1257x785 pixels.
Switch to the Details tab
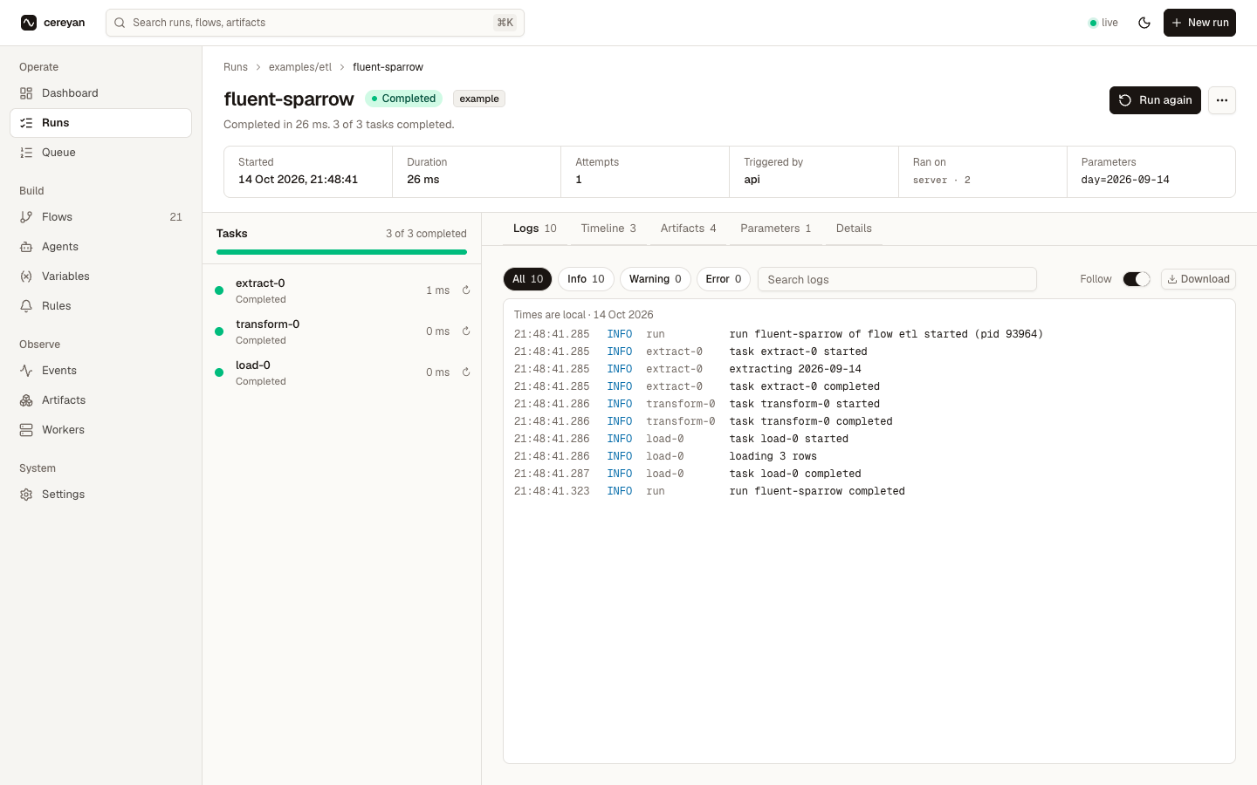click(x=854, y=229)
